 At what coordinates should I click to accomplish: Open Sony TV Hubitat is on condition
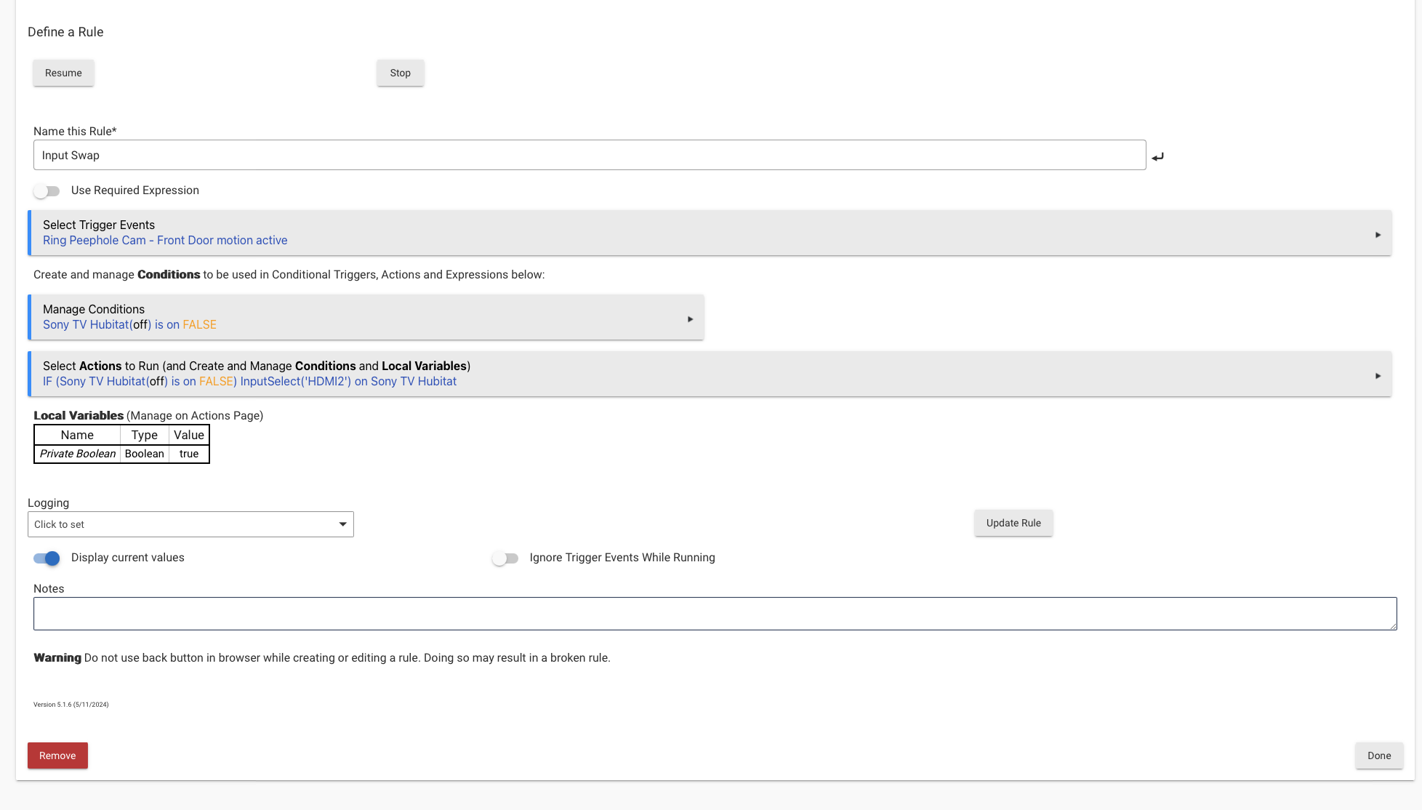tap(129, 325)
